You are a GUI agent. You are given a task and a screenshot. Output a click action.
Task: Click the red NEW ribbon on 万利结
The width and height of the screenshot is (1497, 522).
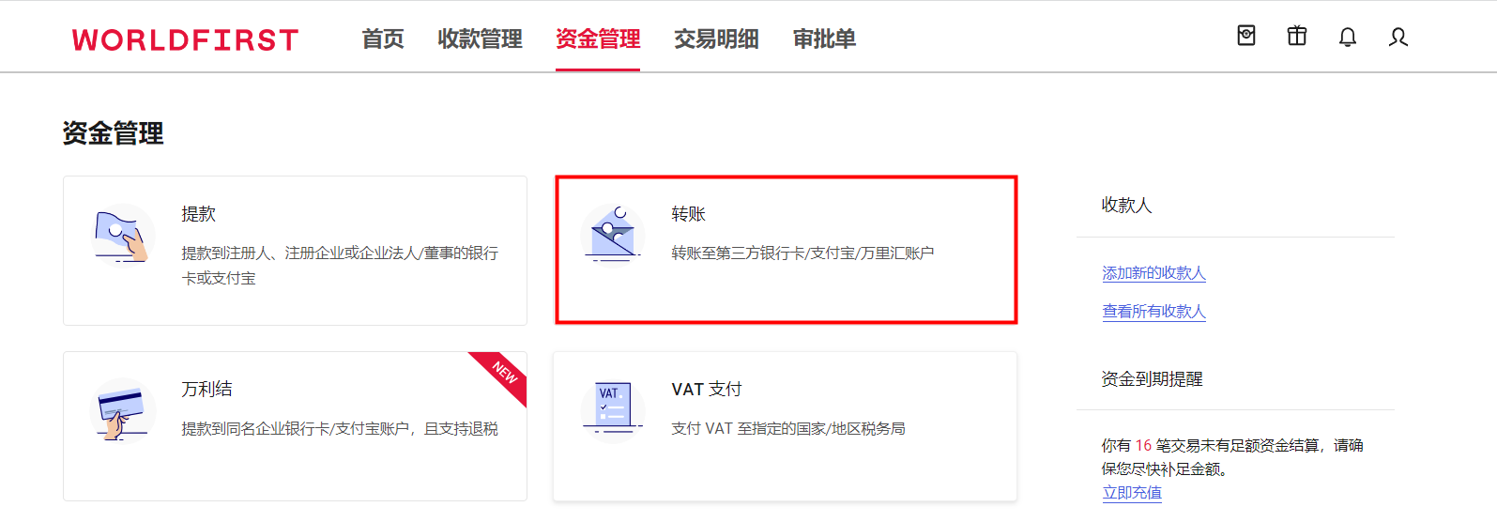tap(503, 375)
